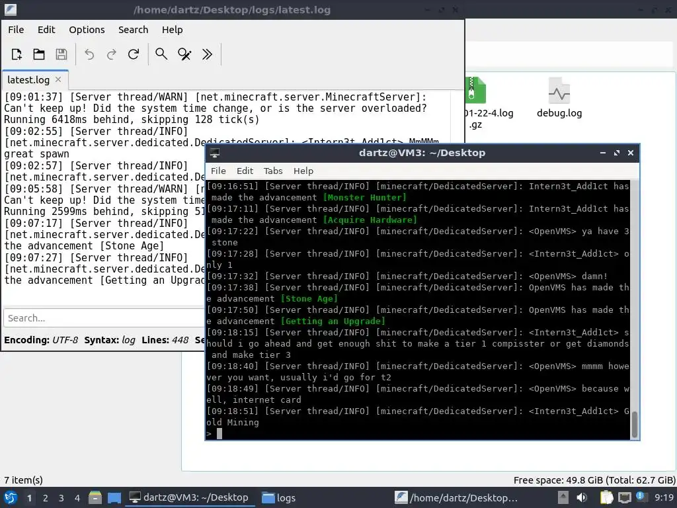Screen dimensions: 677x508
Task: Click the removable media eject tray icon
Action: (x=563, y=497)
